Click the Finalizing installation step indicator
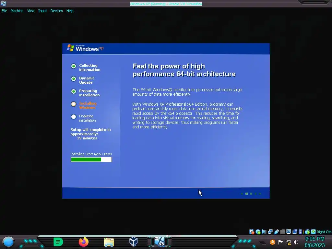The image size is (332, 249). point(74,117)
